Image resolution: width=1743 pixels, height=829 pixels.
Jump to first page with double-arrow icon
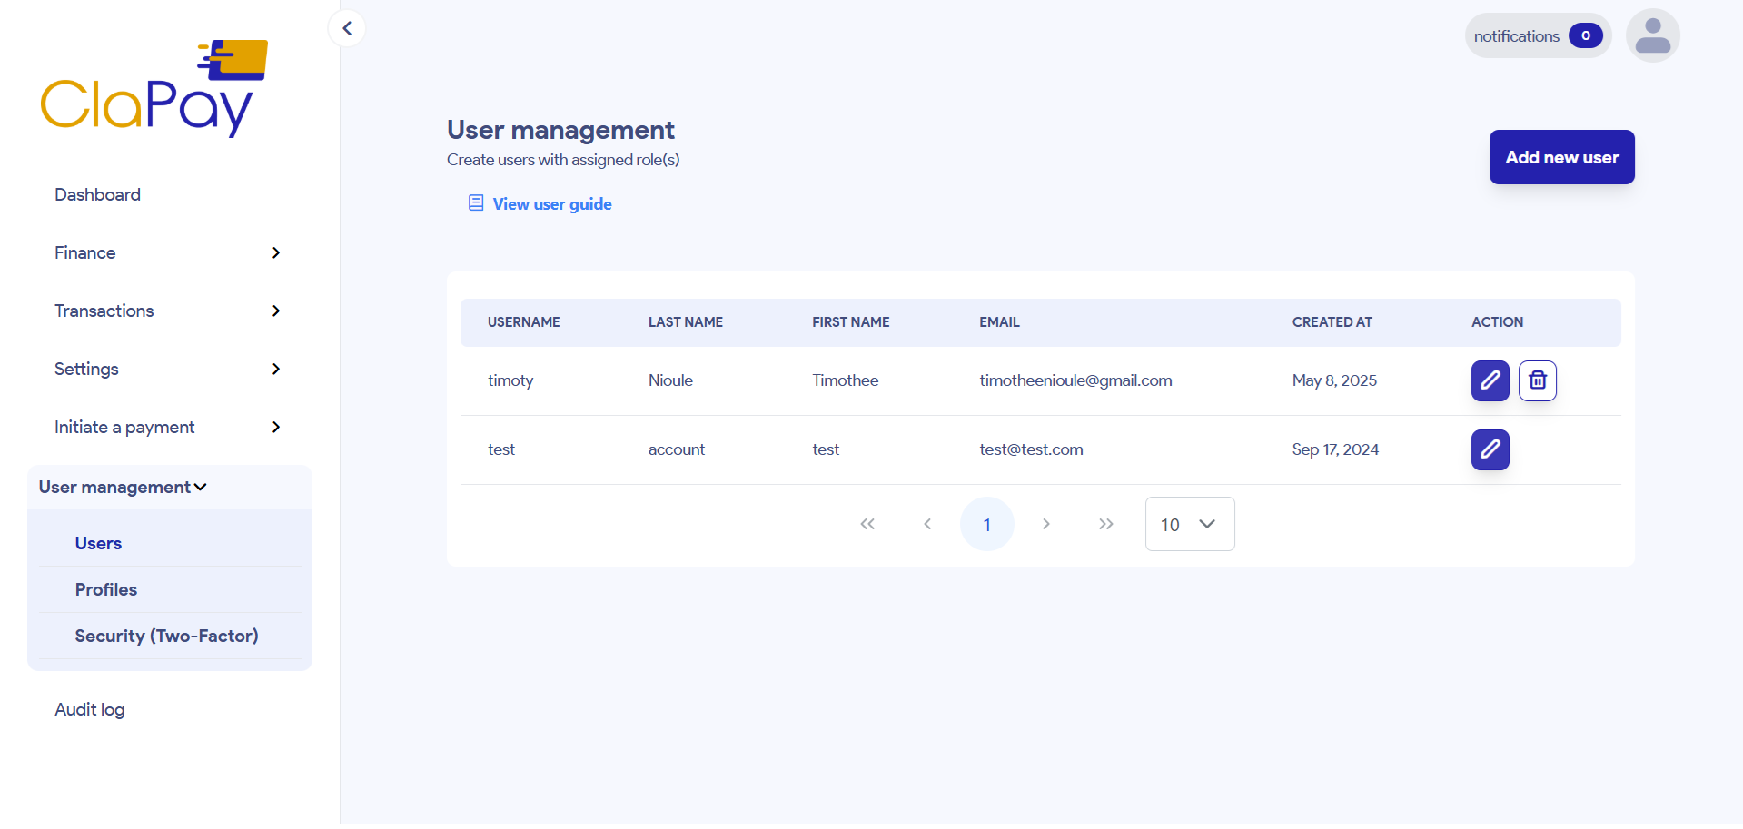tap(867, 524)
